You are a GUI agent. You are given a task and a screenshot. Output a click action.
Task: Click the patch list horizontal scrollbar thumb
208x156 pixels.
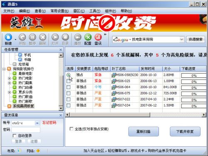(110, 115)
